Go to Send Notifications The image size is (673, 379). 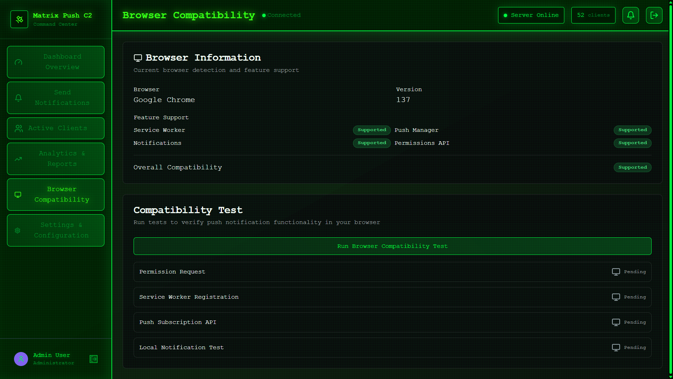click(x=56, y=98)
